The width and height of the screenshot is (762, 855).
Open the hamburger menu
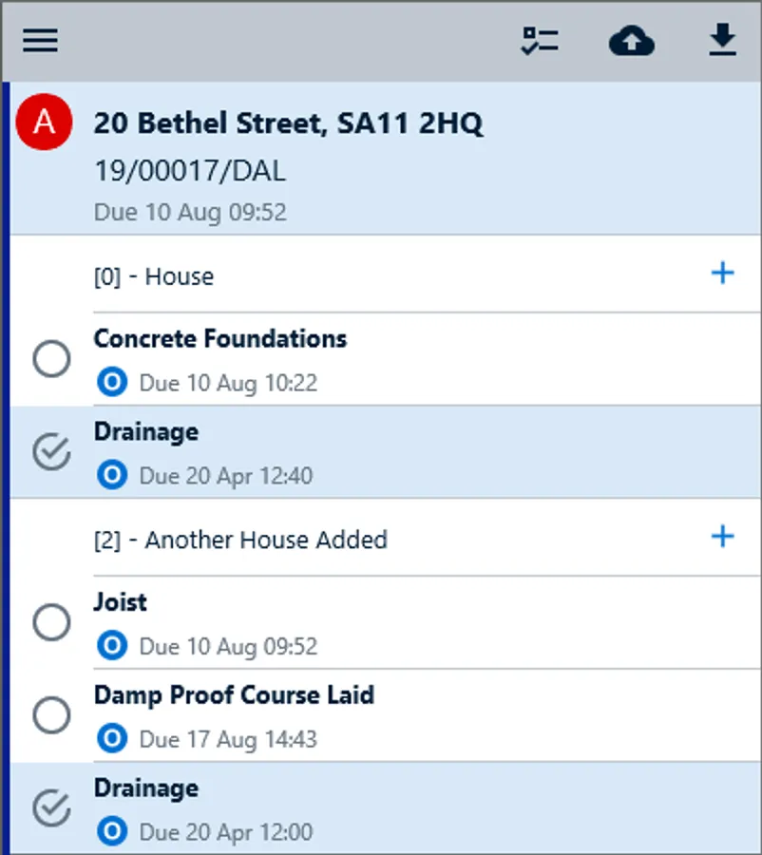click(x=40, y=40)
